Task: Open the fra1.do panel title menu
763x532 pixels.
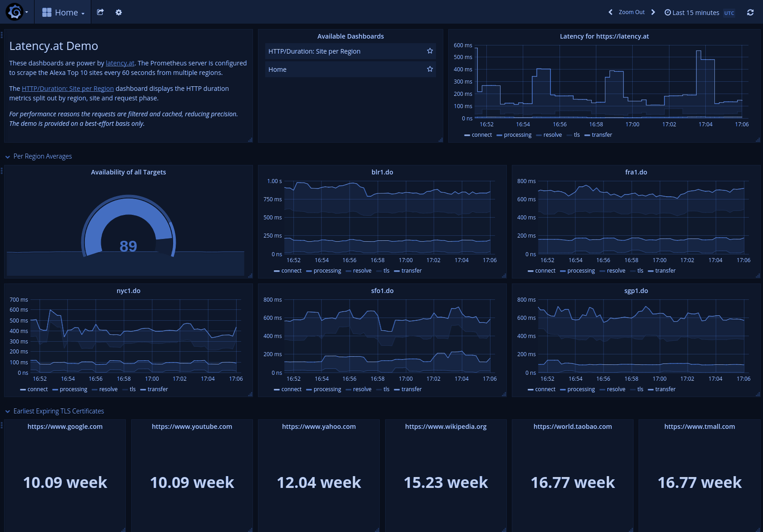Action: pyautogui.click(x=636, y=172)
